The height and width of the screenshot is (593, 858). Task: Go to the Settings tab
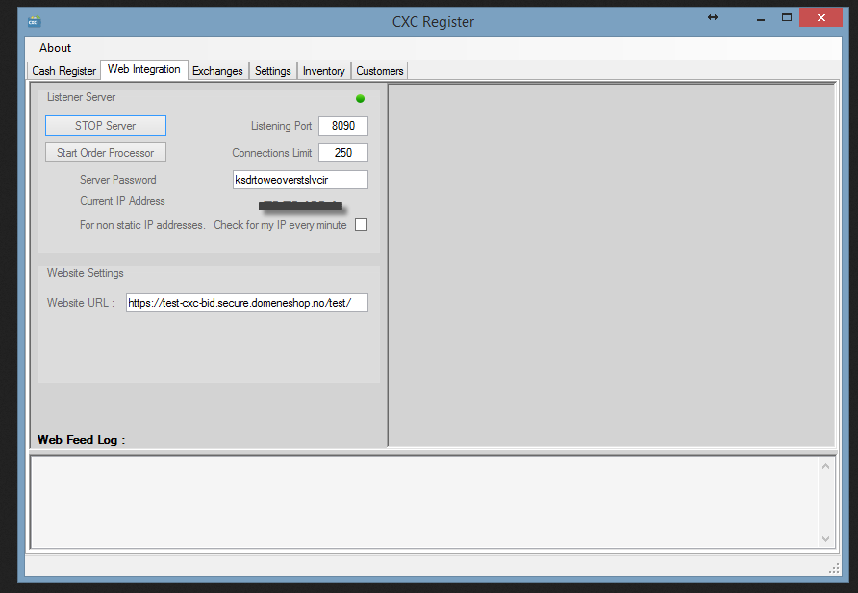point(272,71)
